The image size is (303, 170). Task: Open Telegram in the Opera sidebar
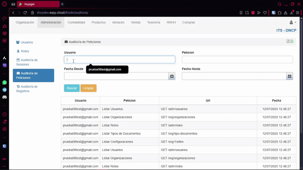(x=5, y=90)
